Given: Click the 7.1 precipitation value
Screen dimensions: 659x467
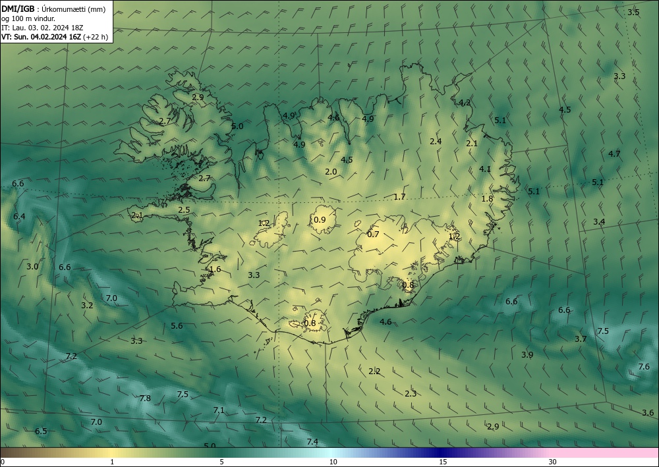Looking at the screenshot, I should [219, 410].
